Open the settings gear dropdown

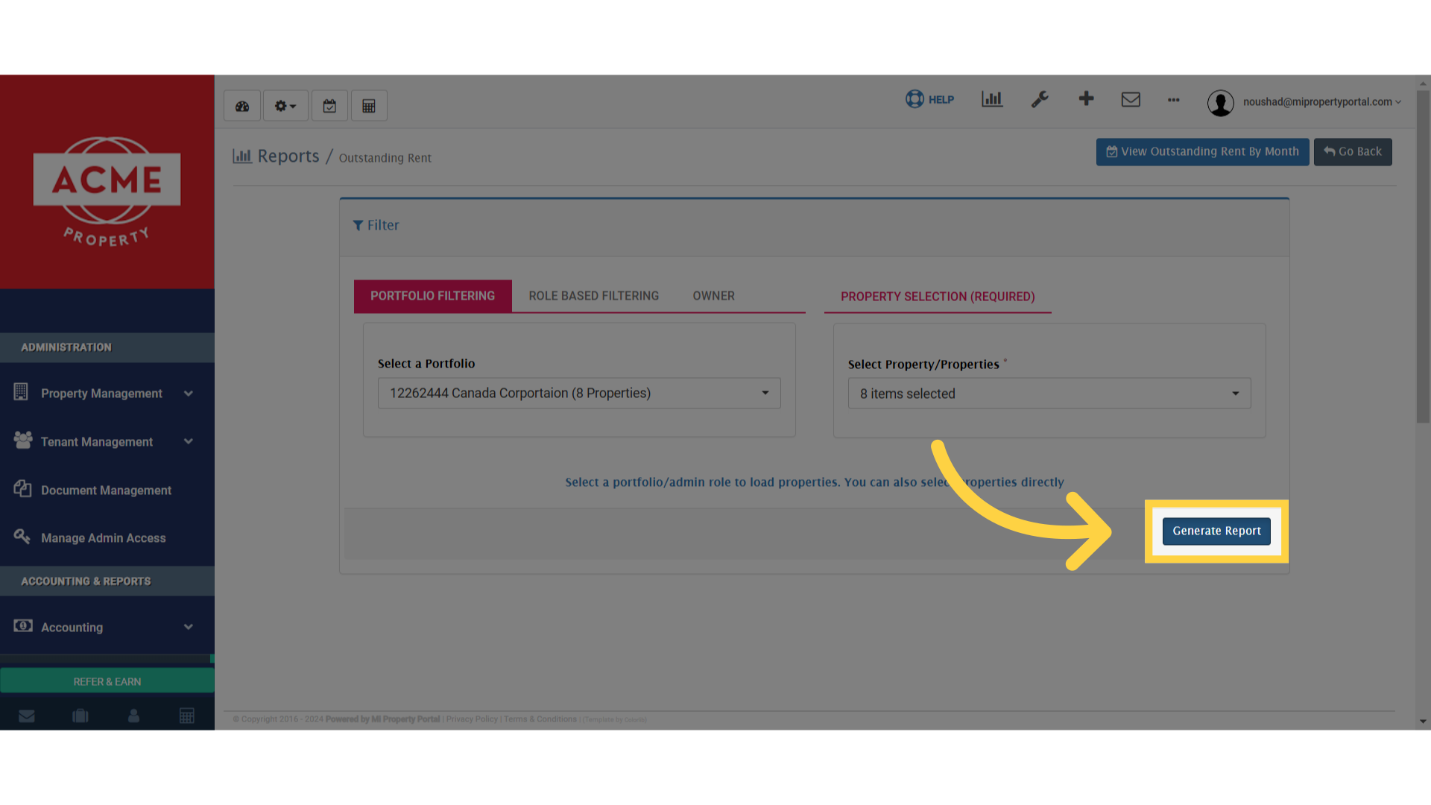(x=285, y=106)
